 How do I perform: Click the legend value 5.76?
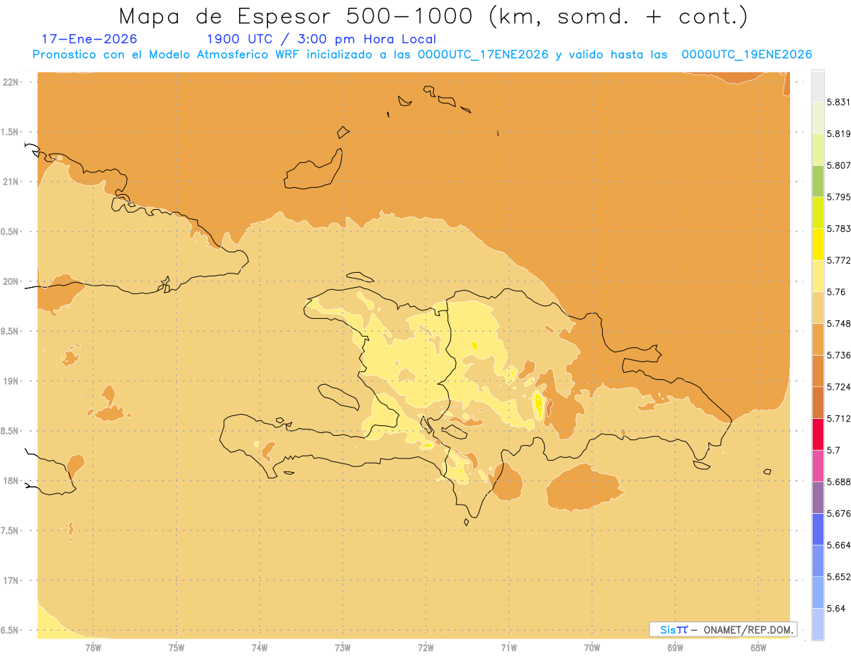[836, 292]
